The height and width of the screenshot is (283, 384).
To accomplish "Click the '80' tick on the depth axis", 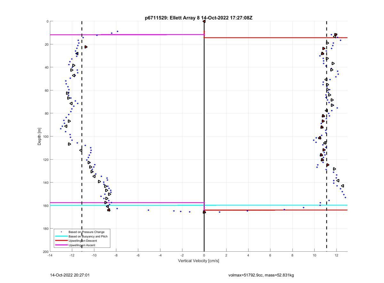I will (x=46, y=114).
